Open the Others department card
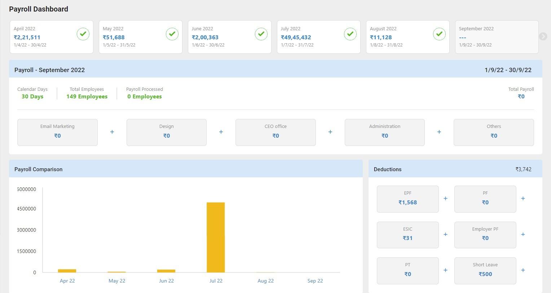Viewport: 551px width, 293px height. [x=494, y=132]
